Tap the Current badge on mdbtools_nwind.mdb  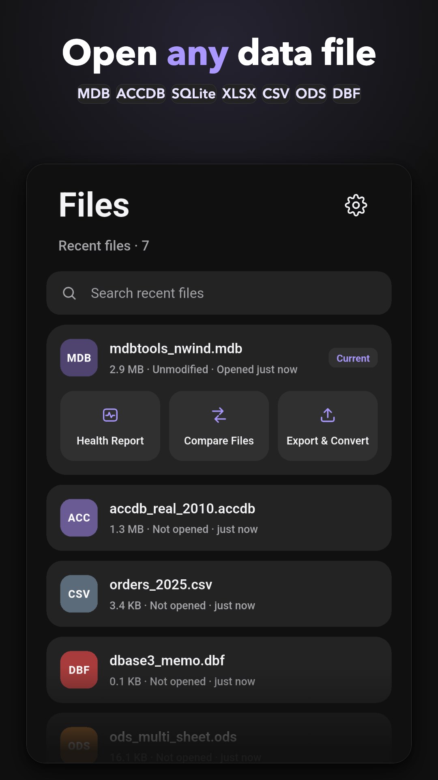[x=353, y=358]
